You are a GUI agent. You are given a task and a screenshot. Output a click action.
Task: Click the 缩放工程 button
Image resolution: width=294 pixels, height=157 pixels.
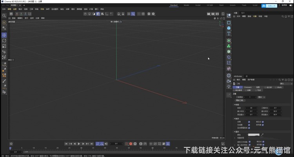pos(240,101)
